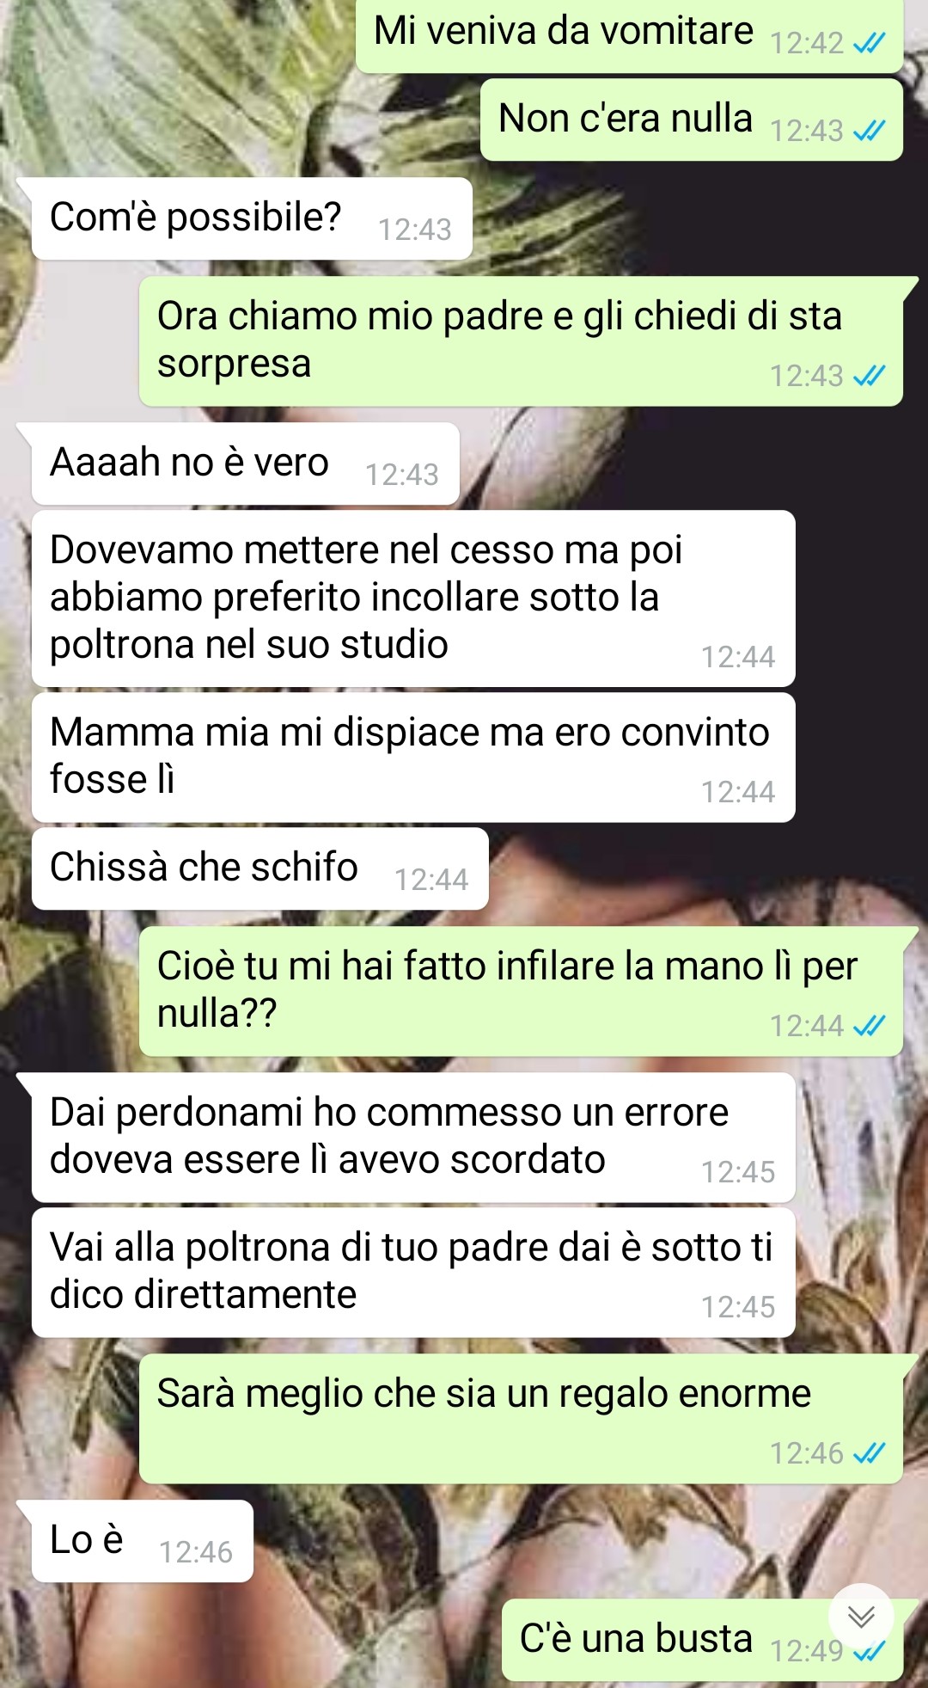
Task: Tap read ticks on 'Sarà meglio che sia' message
Action: pos(869,1453)
